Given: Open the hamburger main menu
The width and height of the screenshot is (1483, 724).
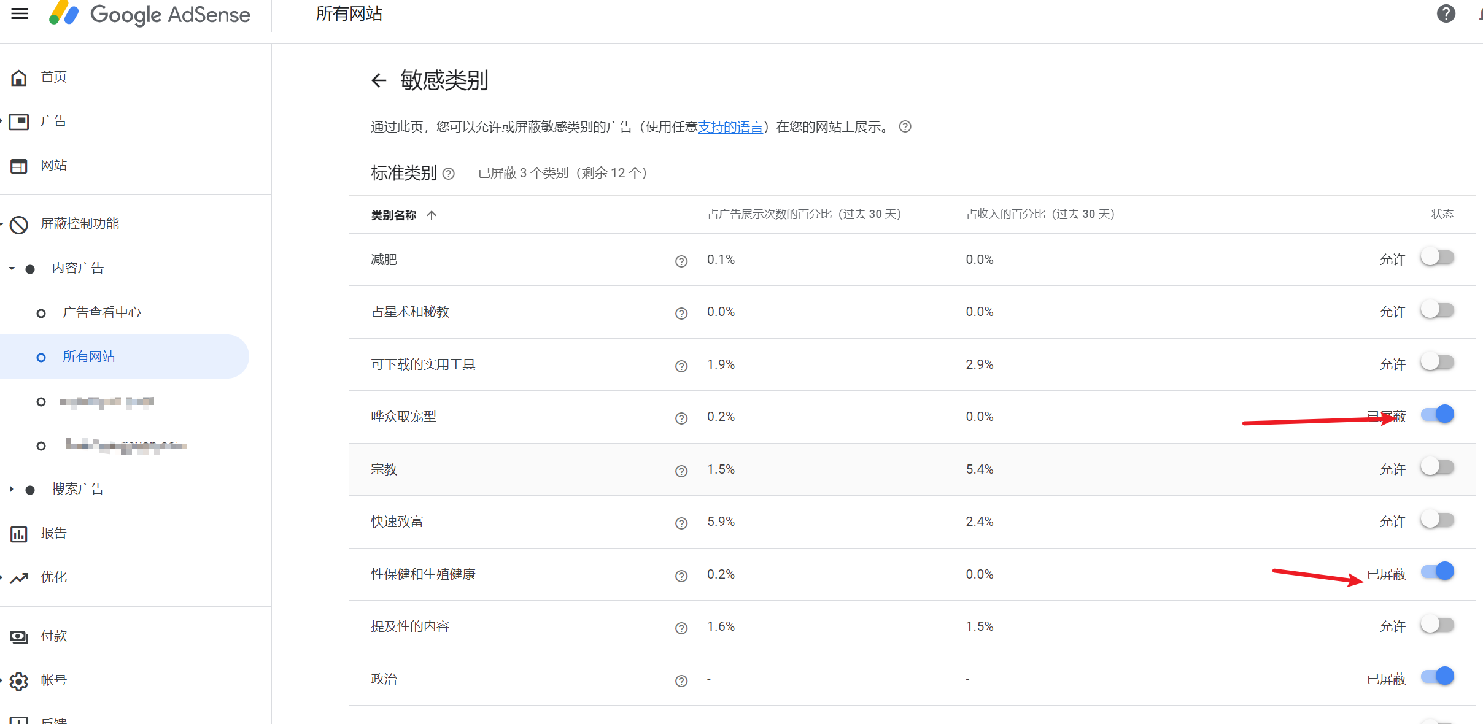Looking at the screenshot, I should tap(20, 13).
